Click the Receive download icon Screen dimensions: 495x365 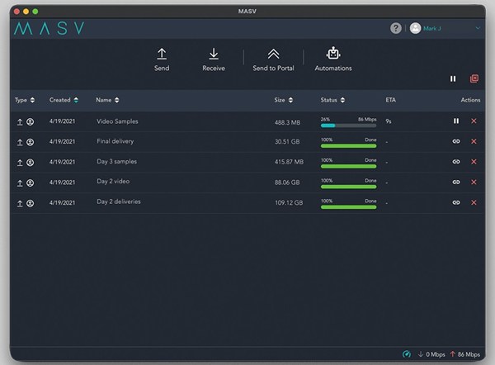(x=214, y=55)
